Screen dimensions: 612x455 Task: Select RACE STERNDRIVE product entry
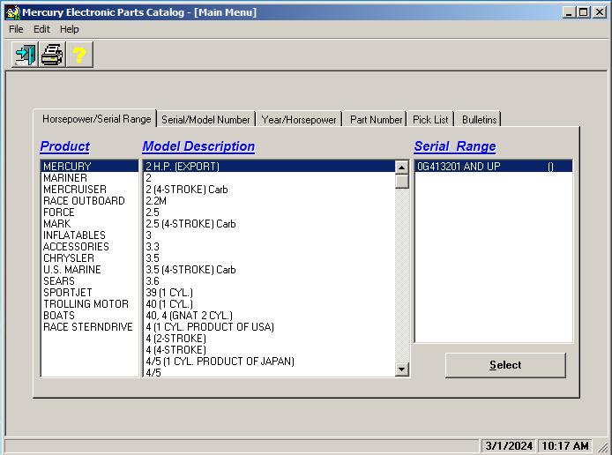(x=87, y=327)
